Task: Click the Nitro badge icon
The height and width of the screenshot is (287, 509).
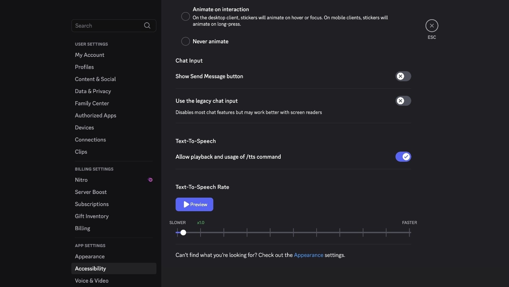Action: [x=150, y=180]
